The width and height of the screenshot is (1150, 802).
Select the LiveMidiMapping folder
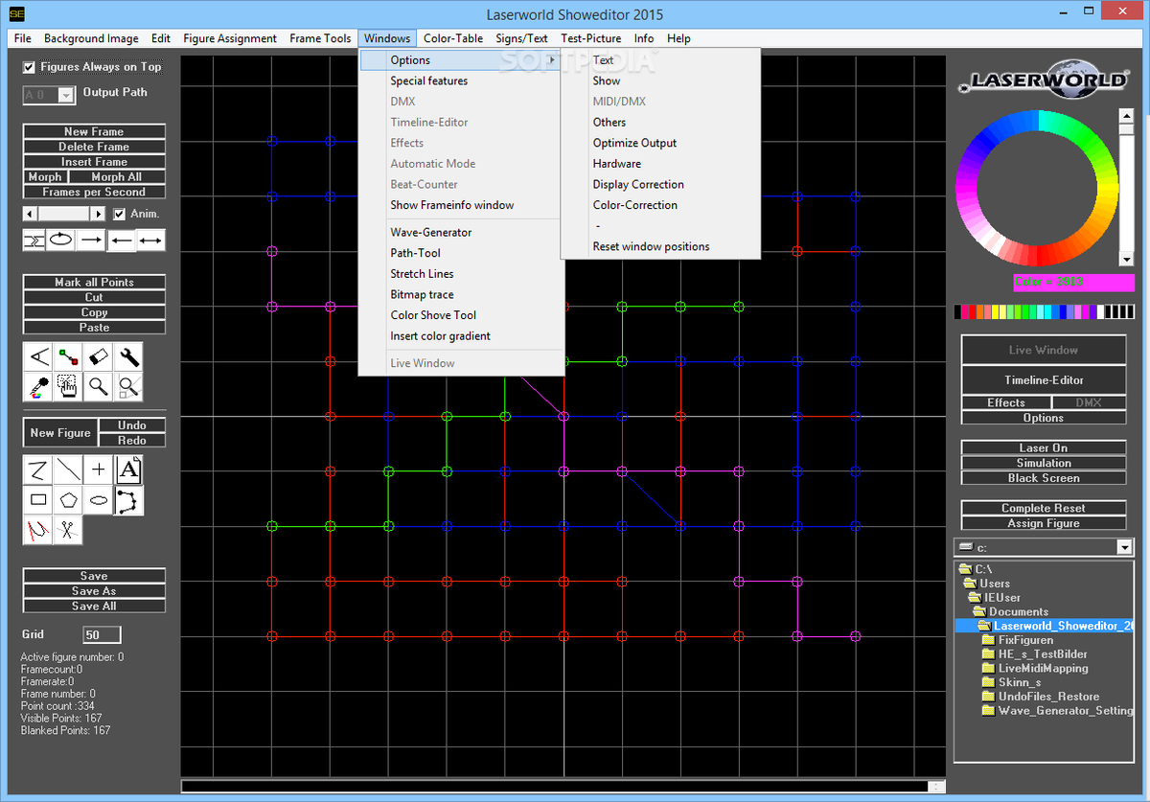[x=1043, y=668]
